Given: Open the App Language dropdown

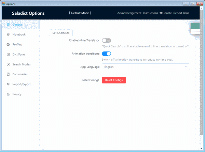Looking at the screenshot, I should (x=145, y=67).
